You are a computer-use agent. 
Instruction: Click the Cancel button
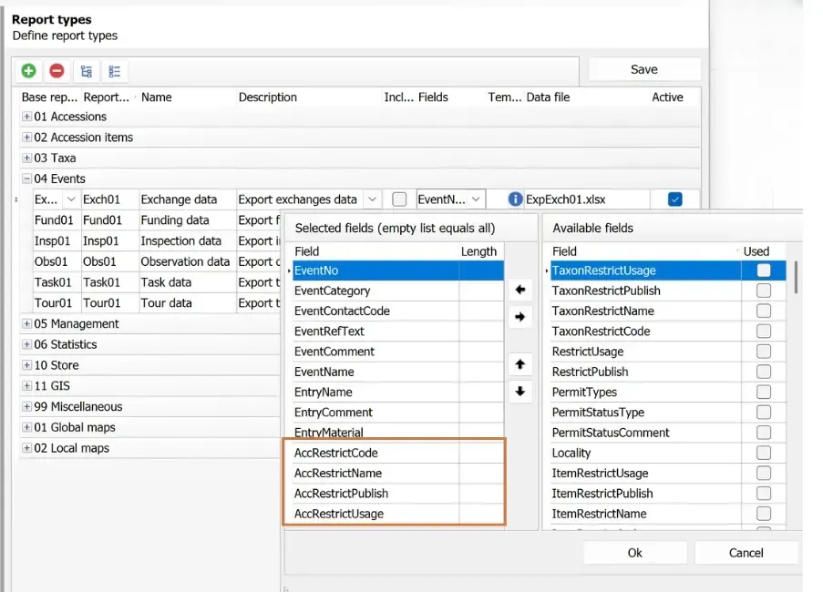[746, 553]
